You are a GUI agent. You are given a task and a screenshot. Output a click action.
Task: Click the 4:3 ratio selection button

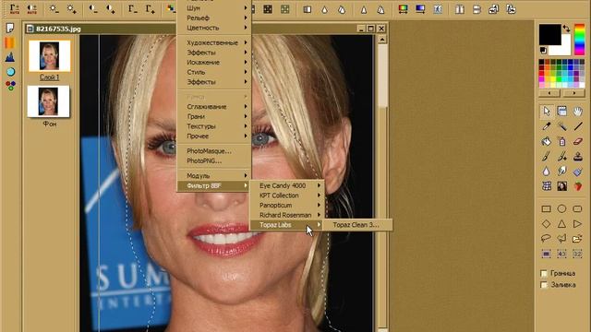point(562,254)
